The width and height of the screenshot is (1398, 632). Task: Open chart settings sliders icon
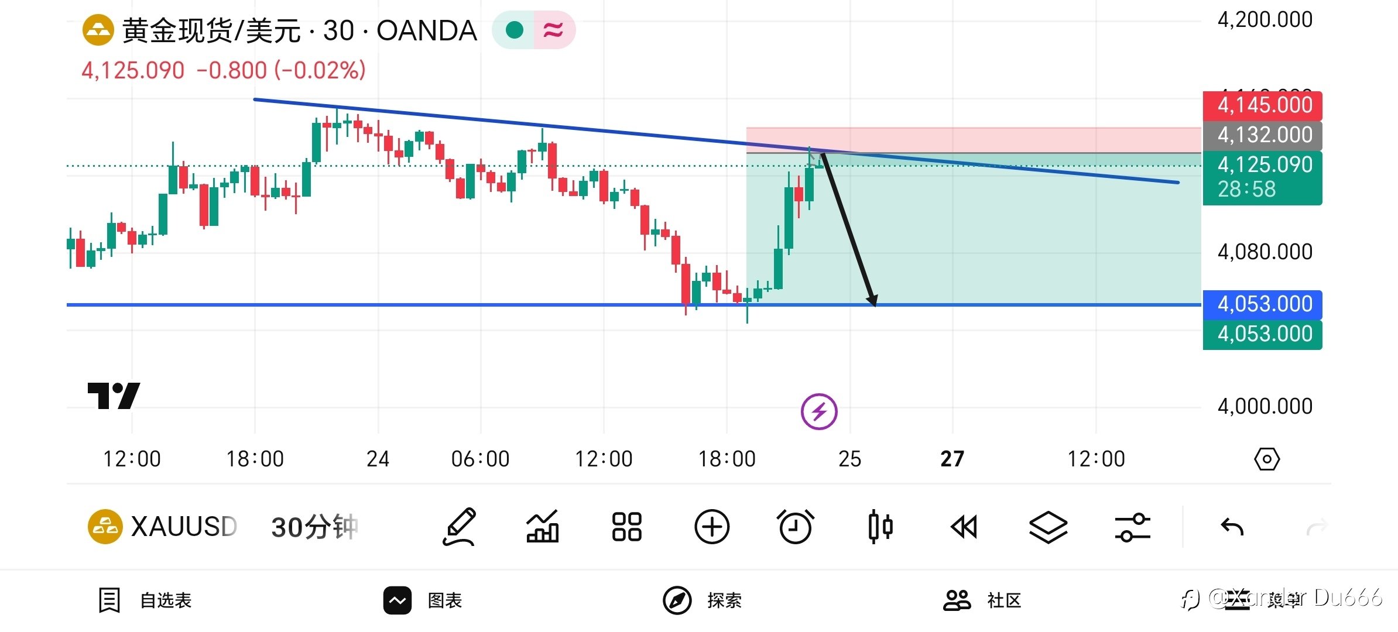click(x=1133, y=527)
